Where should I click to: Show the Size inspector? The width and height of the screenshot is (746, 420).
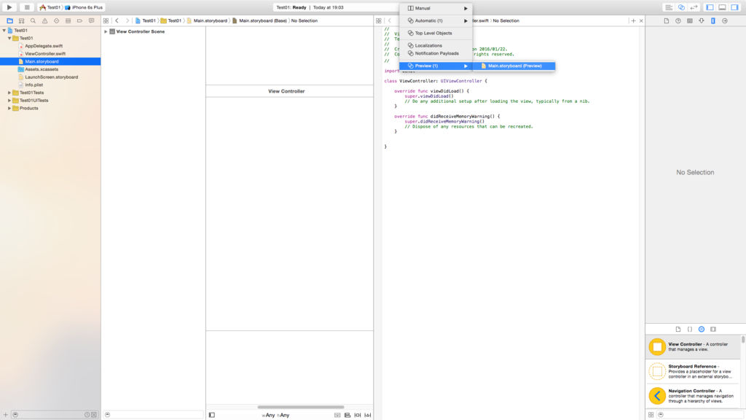tap(712, 21)
